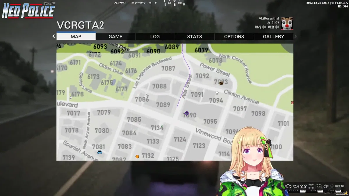The image size is (349, 196).
Task: Click postal code 7088 on the map
Action: tap(159, 86)
